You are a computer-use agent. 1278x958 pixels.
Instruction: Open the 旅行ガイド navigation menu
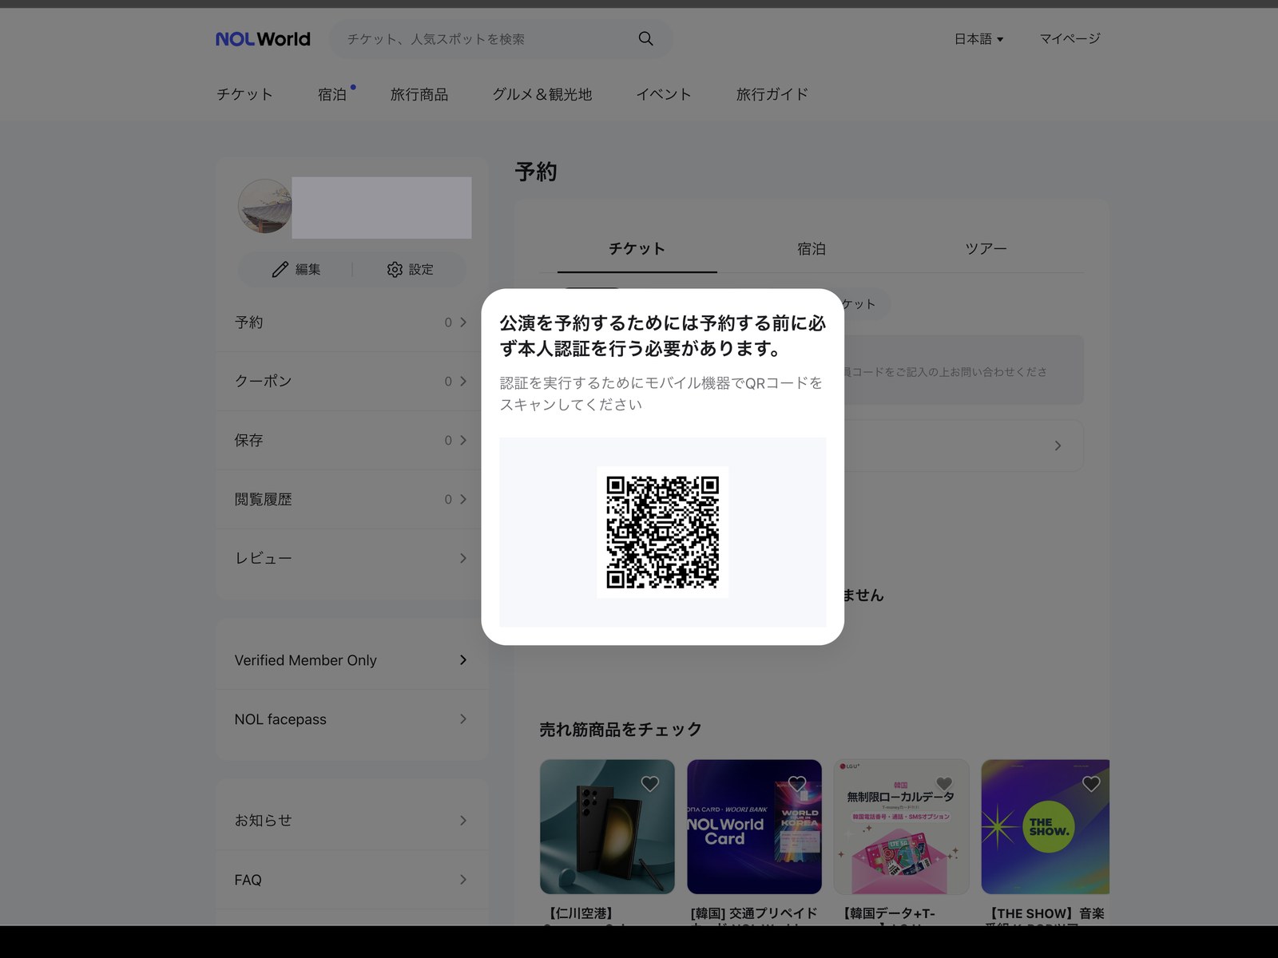772,94
